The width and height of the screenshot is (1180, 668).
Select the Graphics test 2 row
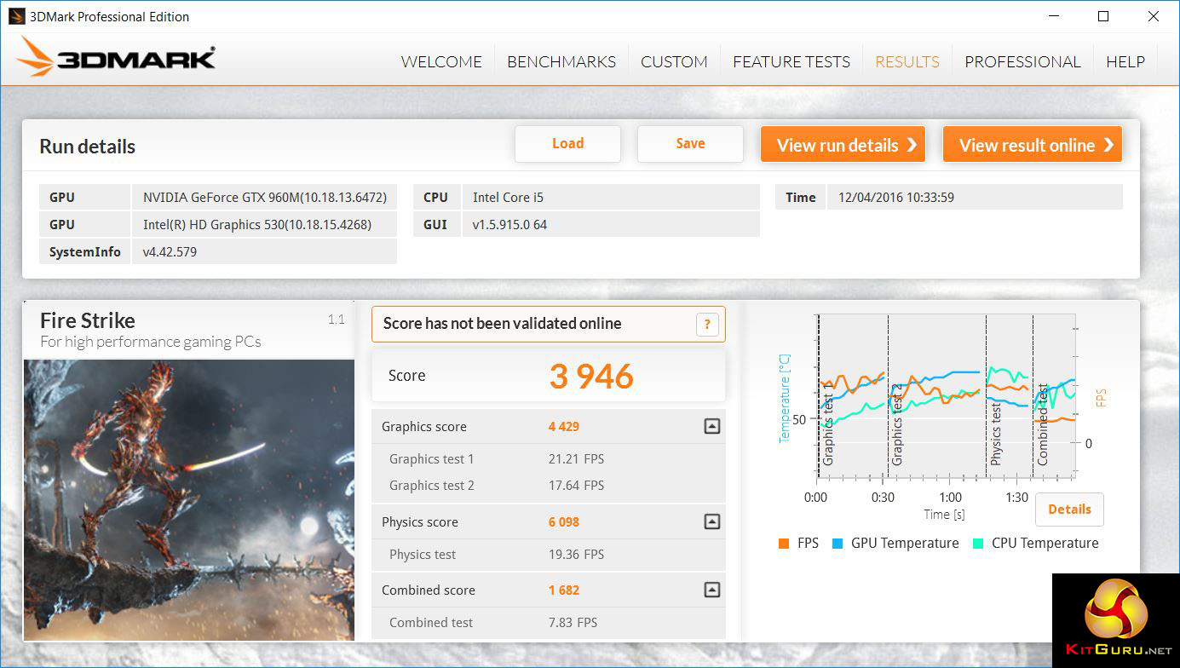click(549, 486)
